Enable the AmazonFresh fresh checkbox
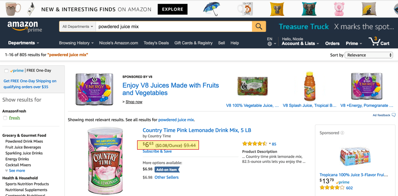 pos(5,118)
